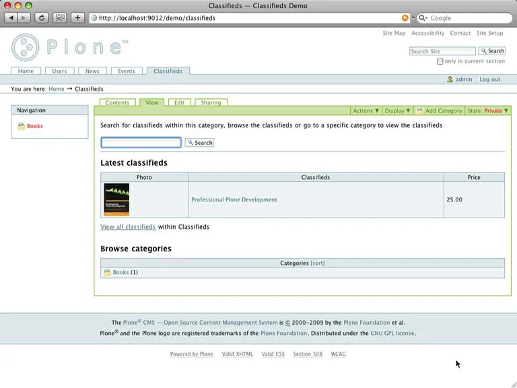Open the Google search magnifier dropdown
The image size is (517, 388).
click(x=423, y=18)
